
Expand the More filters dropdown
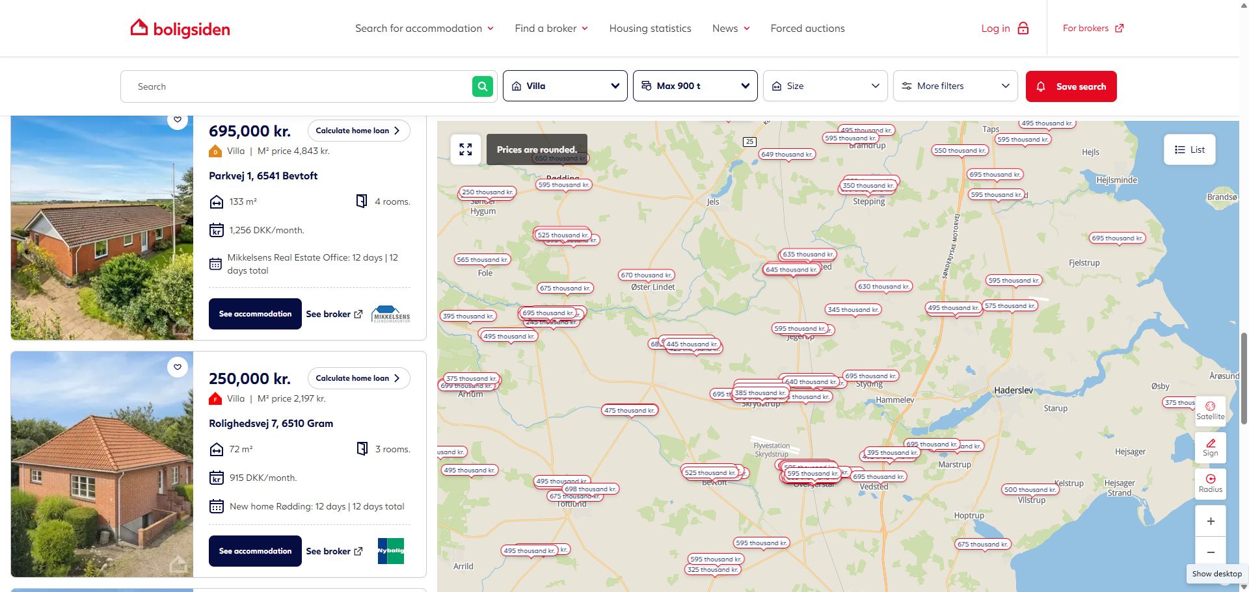[x=955, y=86]
